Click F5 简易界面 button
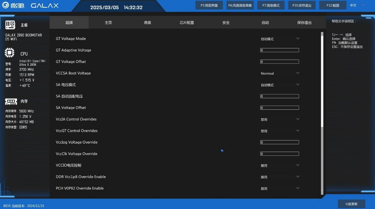Screen dimensions: 375x209 coord(209,5)
